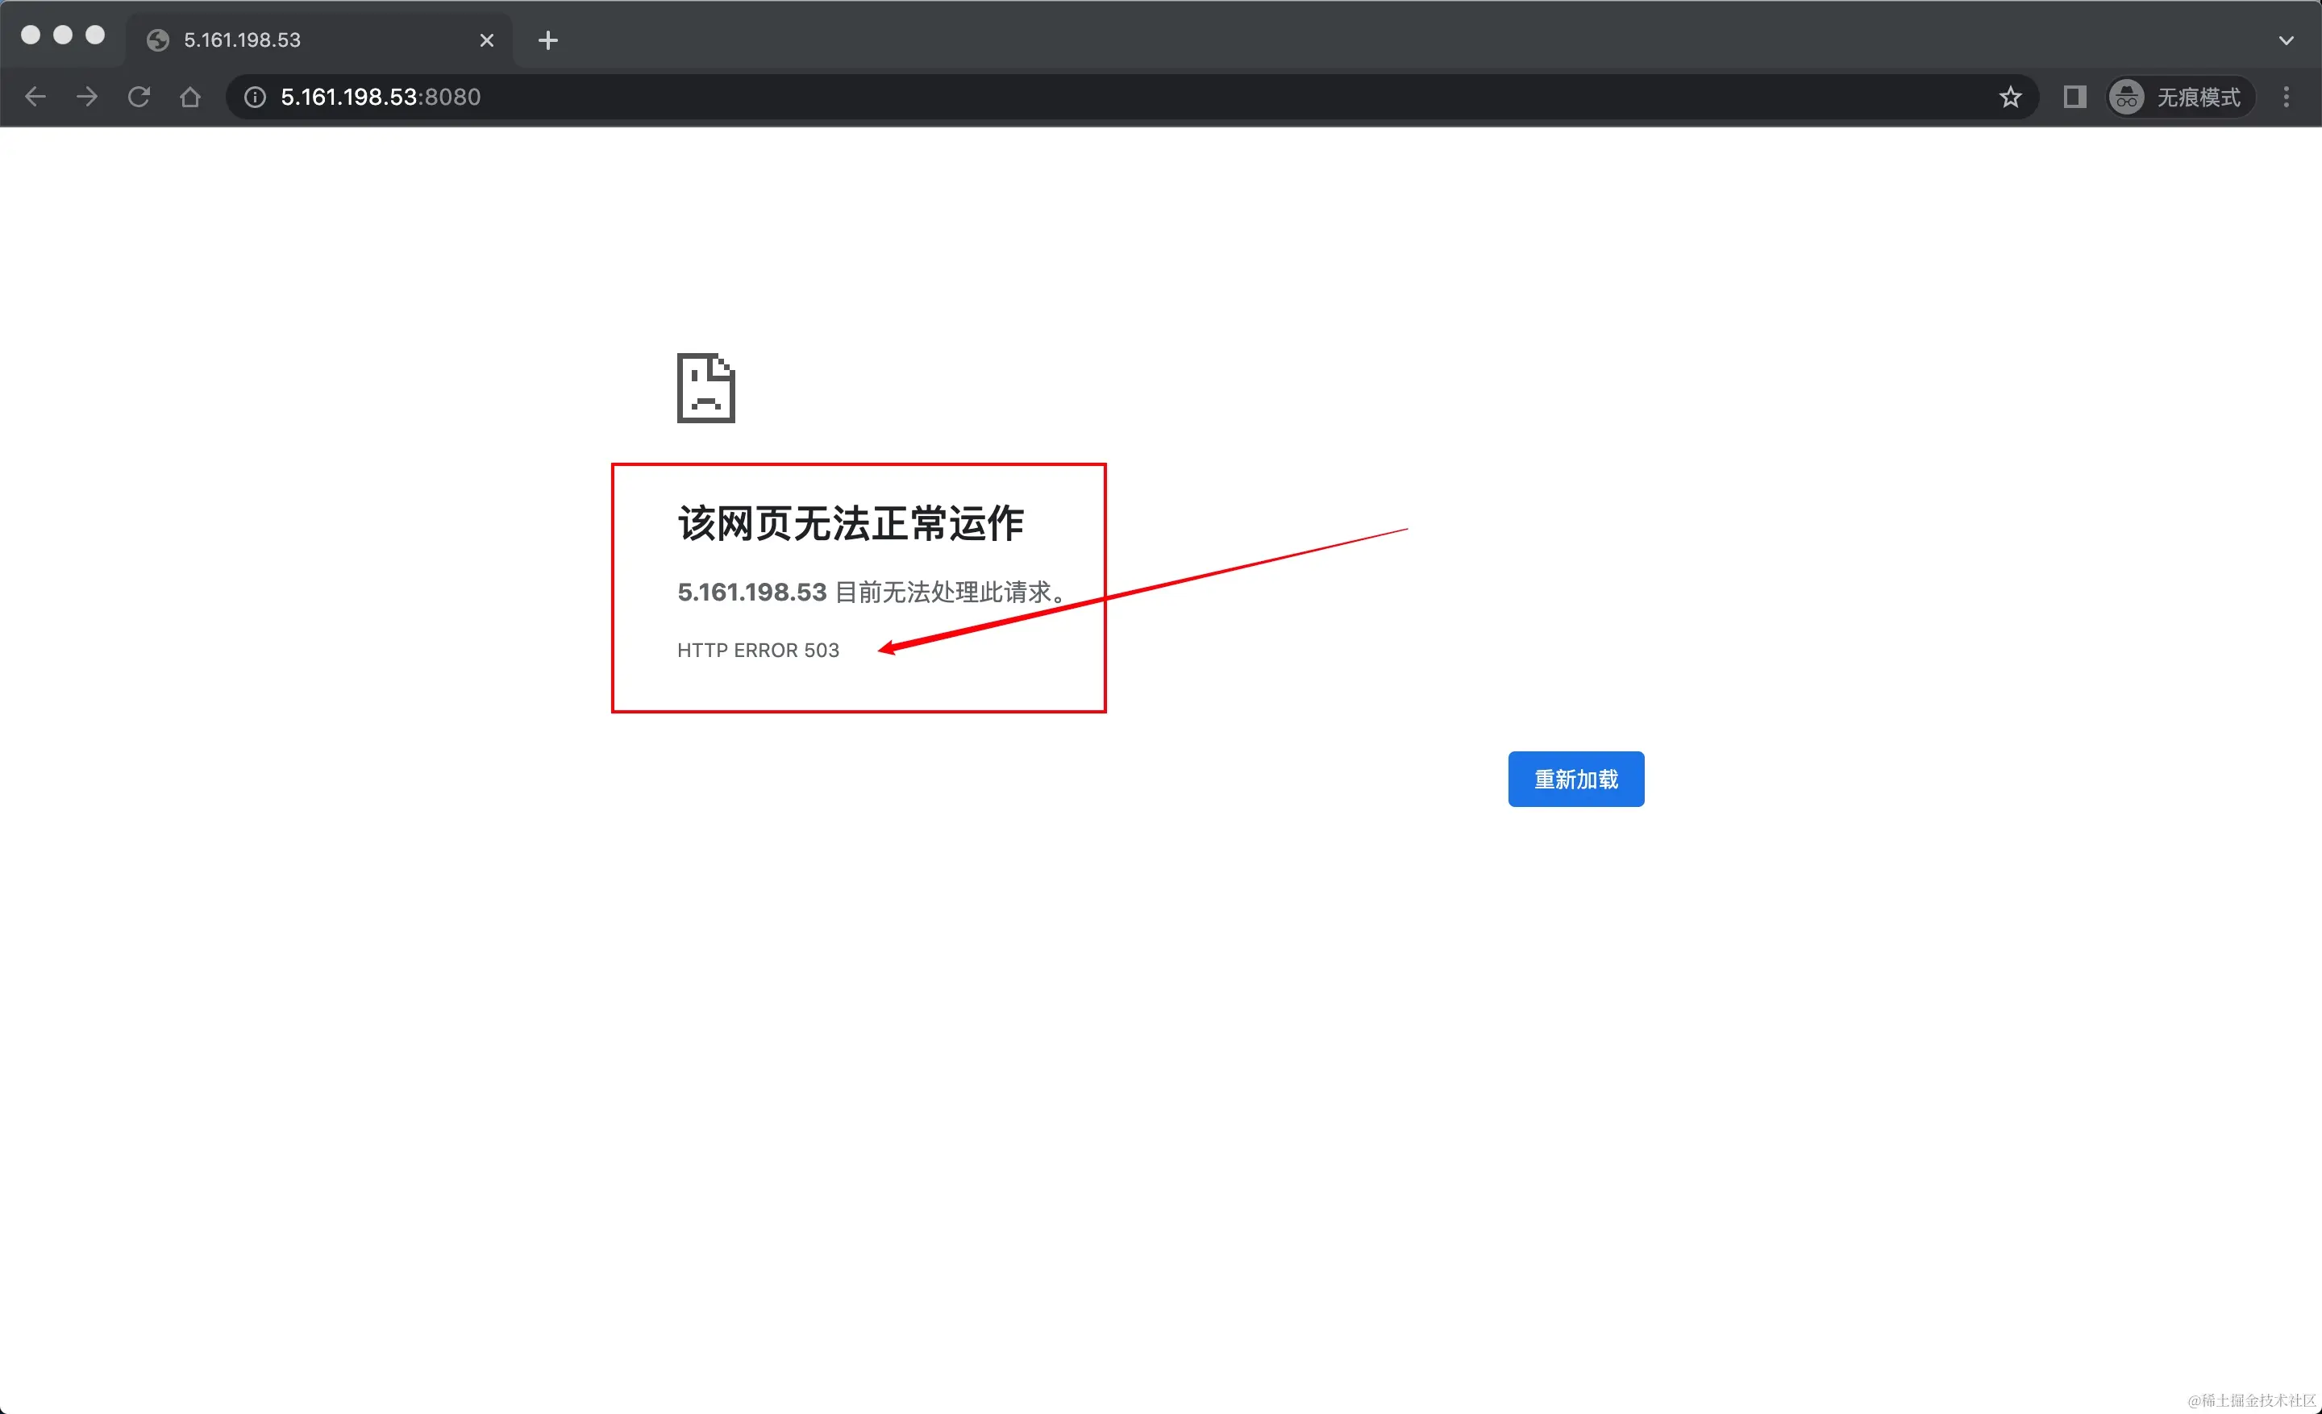Reload the page with the refresh icon
This screenshot has width=2322, height=1414.
(139, 97)
